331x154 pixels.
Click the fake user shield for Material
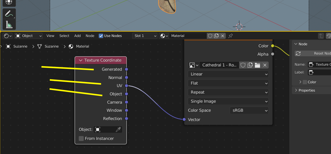coord(210,36)
